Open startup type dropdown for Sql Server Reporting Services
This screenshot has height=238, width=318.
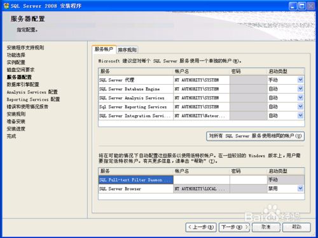[x=300, y=106]
